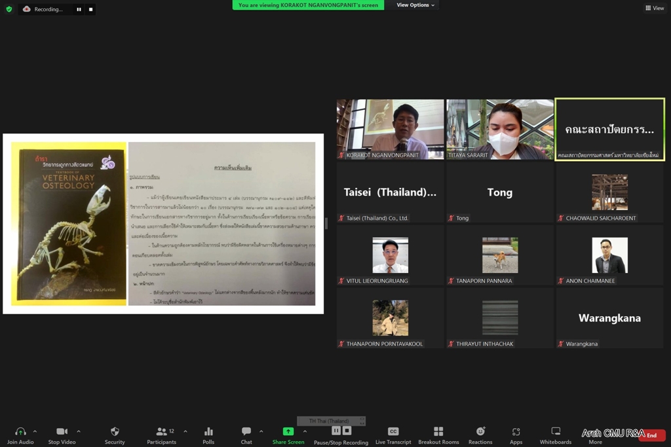Select the Tong participant tile
671x447 pixels.
[x=500, y=192]
